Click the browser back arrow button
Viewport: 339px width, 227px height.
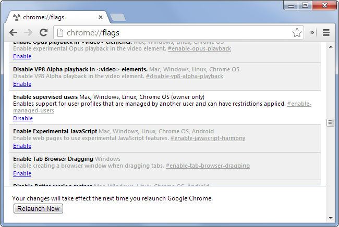click(13, 32)
